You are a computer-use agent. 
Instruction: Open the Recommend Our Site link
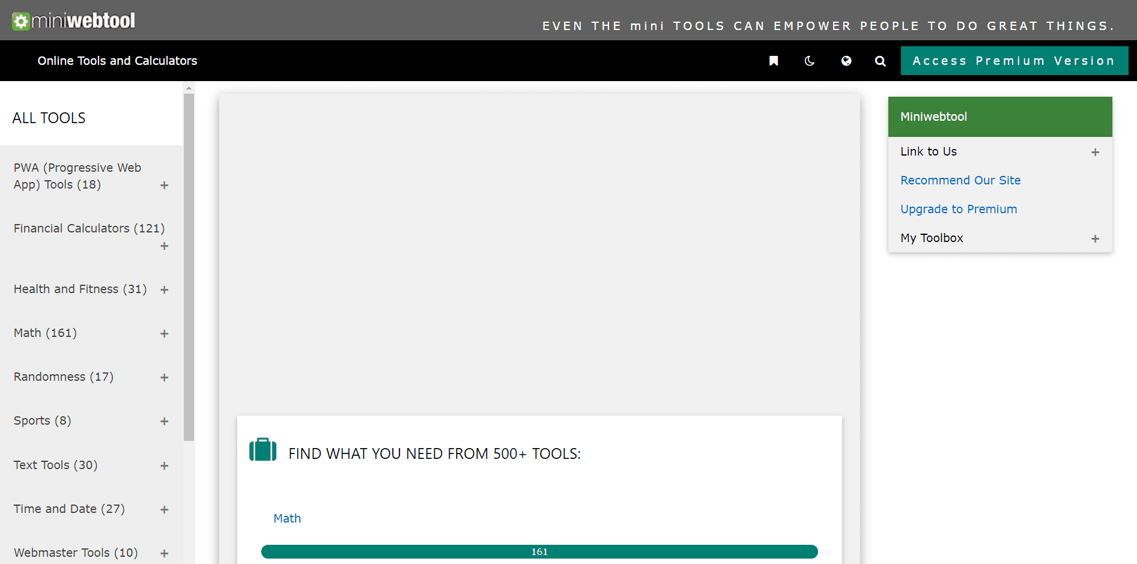point(960,180)
